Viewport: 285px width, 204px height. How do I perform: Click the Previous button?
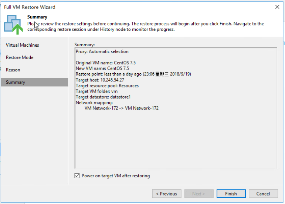click(166, 194)
